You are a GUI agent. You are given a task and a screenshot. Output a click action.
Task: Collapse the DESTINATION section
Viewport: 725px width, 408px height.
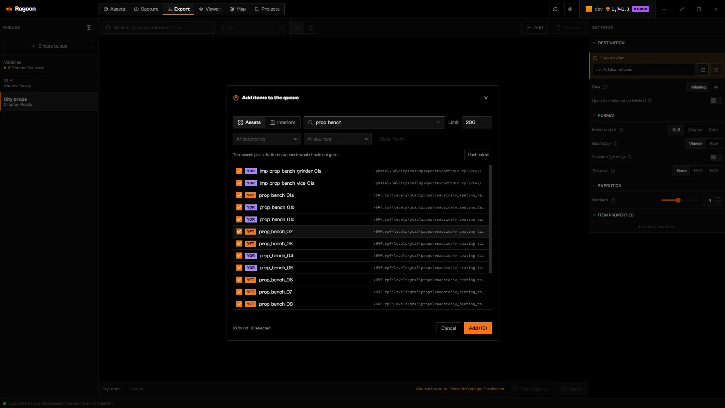pyautogui.click(x=608, y=43)
